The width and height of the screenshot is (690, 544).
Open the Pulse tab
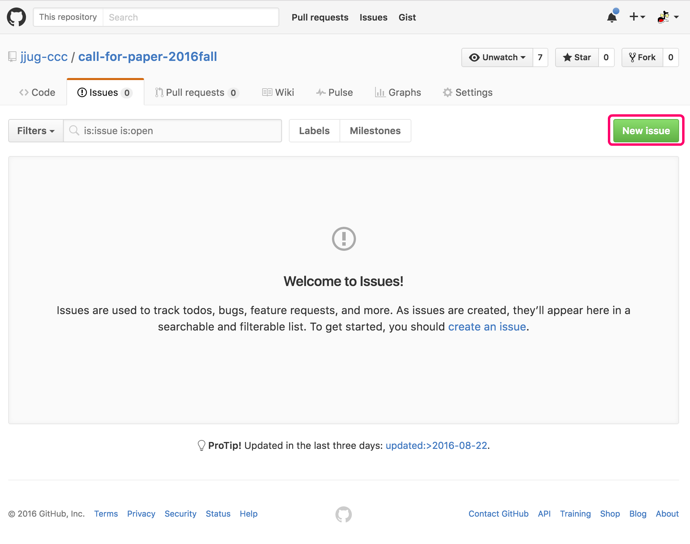click(x=334, y=92)
